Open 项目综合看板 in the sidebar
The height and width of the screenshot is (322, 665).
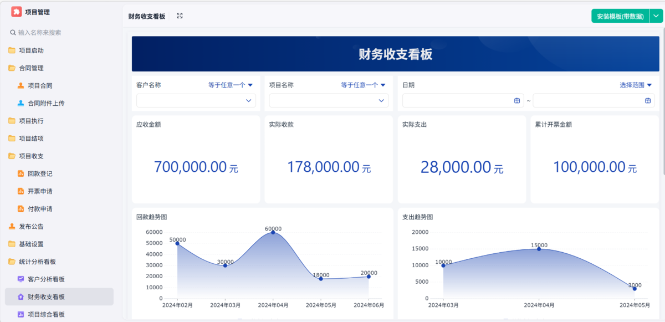point(46,314)
